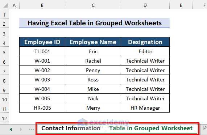The image size is (207, 135).
Task: Select column D header
Action: (x=145, y=5)
